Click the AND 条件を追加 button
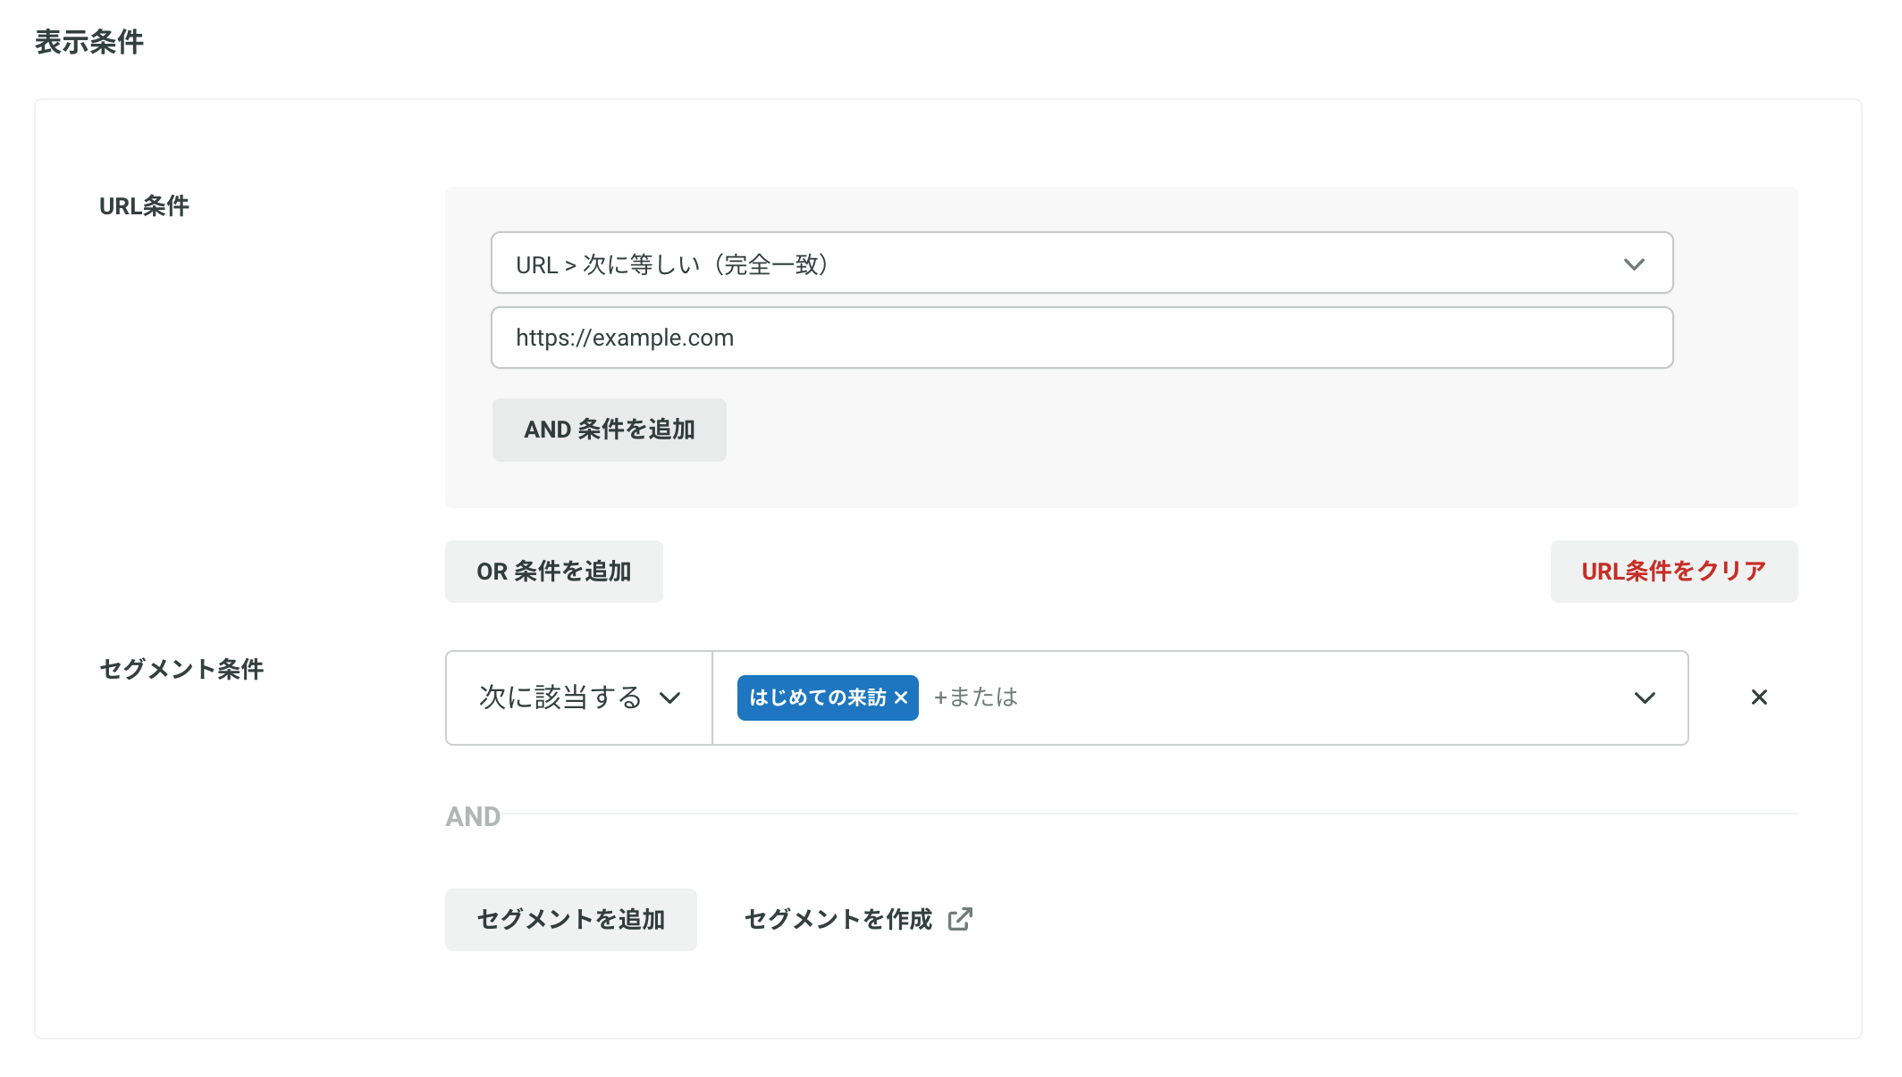Screen dimensions: 1902x1077 pyautogui.click(x=609, y=430)
